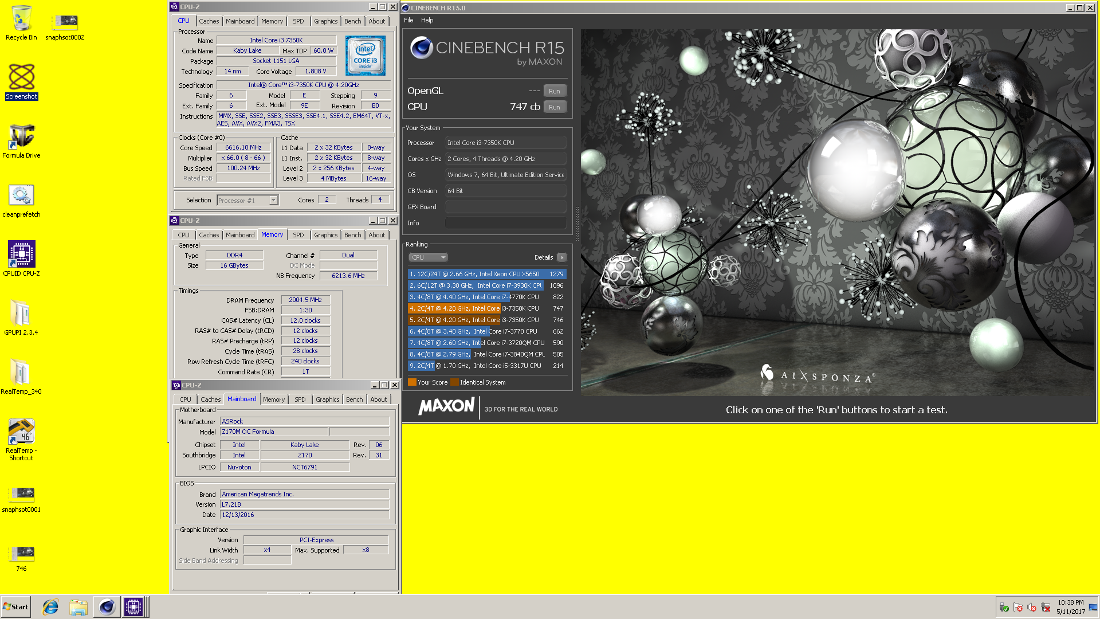Click the Action Center flag tray icon
The width and height of the screenshot is (1100, 619).
[1018, 608]
